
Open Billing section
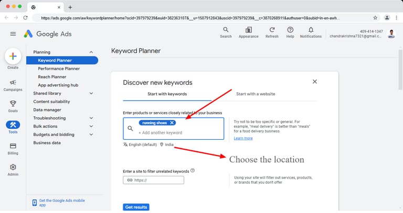click(x=13, y=149)
